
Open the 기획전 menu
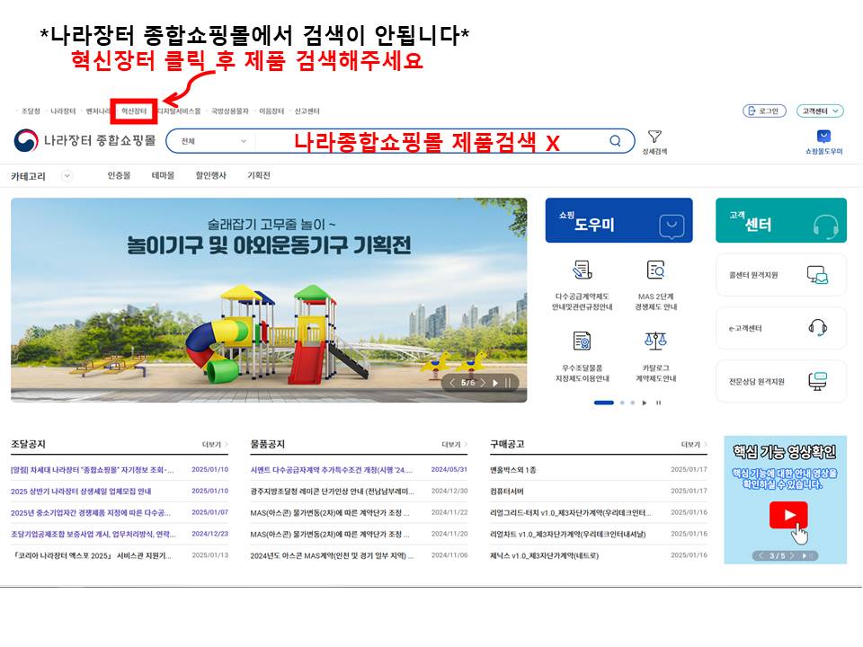coord(259,175)
